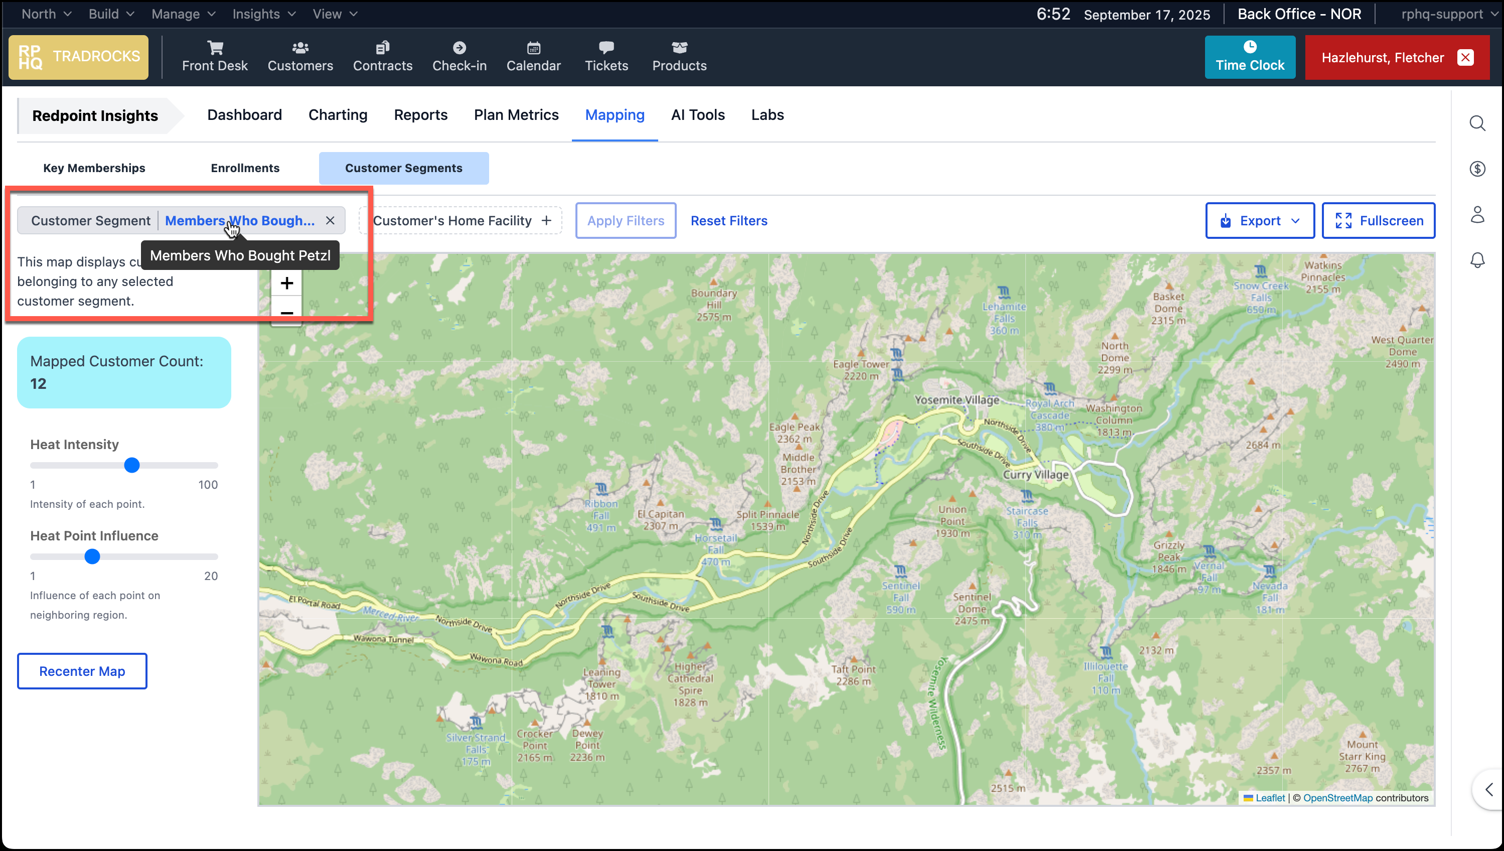
Task: Click the Recenter Map button
Action: 81,670
